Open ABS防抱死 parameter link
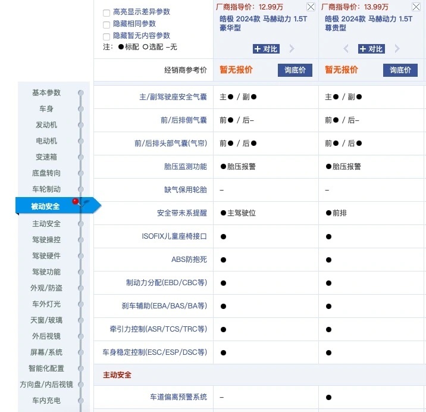 click(x=189, y=260)
